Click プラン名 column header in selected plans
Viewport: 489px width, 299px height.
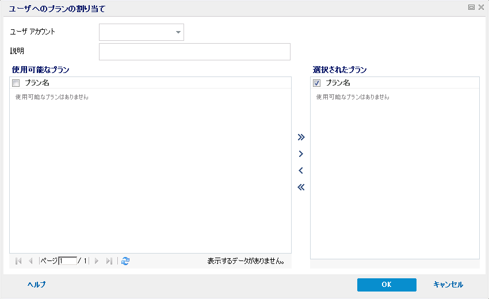pos(338,83)
